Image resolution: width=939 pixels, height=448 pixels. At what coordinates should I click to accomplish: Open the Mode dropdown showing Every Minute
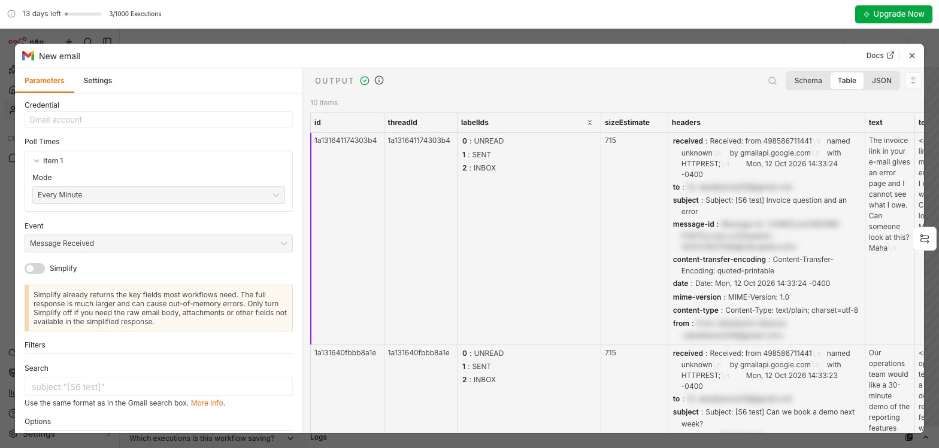tap(159, 195)
